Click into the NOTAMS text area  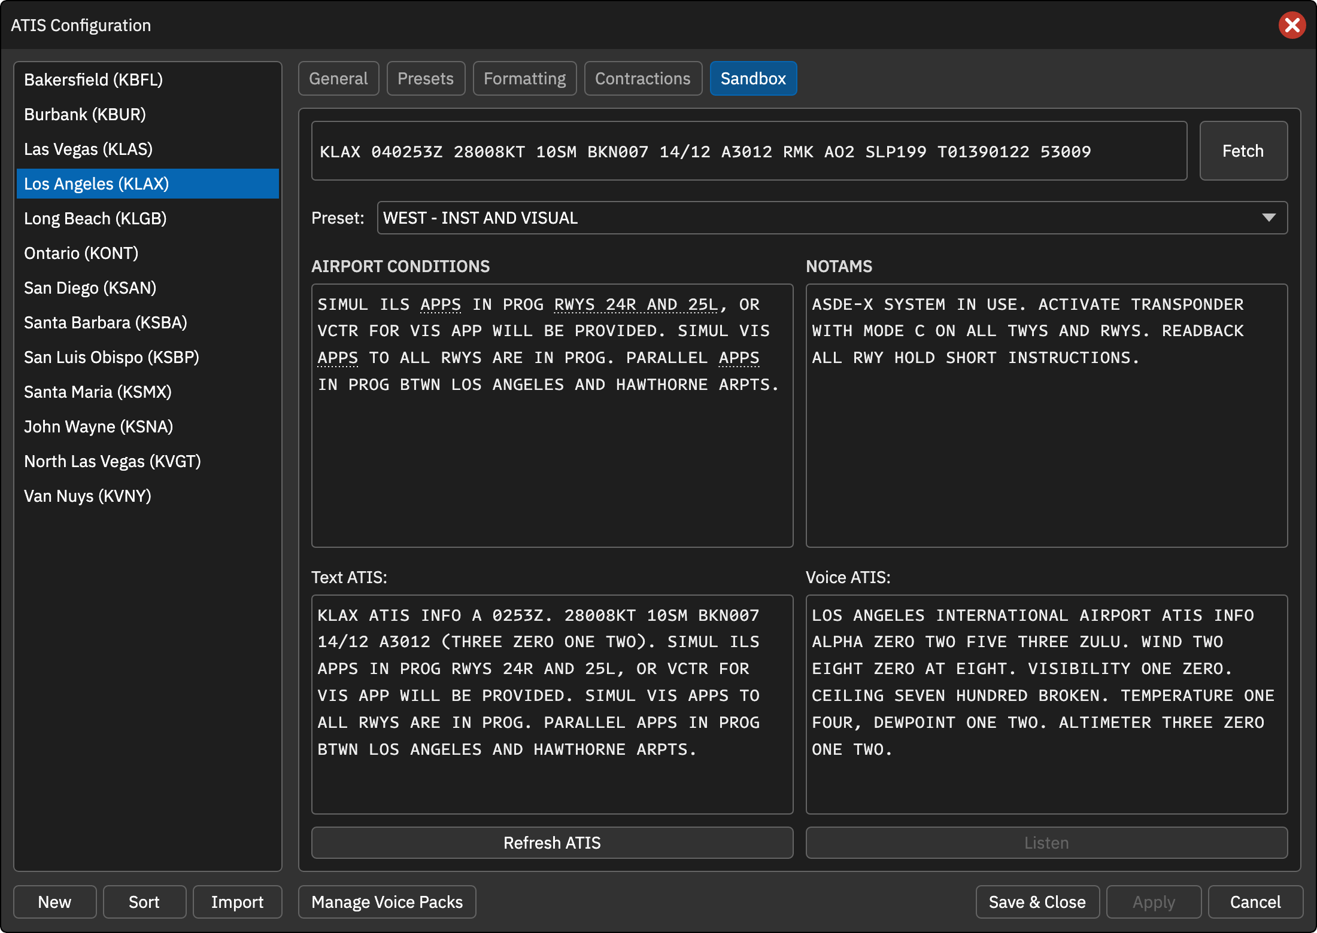(x=1046, y=416)
